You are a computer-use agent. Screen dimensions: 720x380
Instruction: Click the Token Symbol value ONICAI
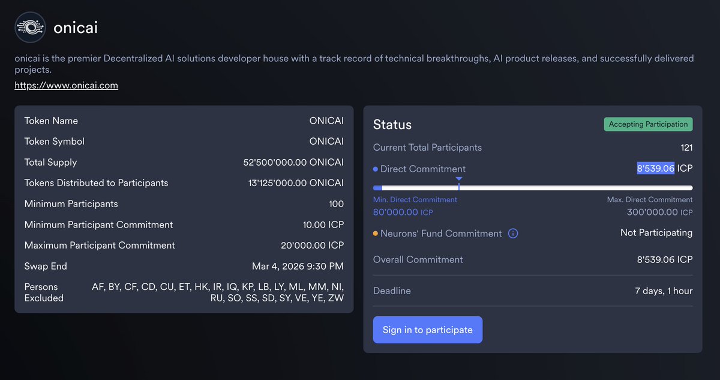pyautogui.click(x=326, y=142)
